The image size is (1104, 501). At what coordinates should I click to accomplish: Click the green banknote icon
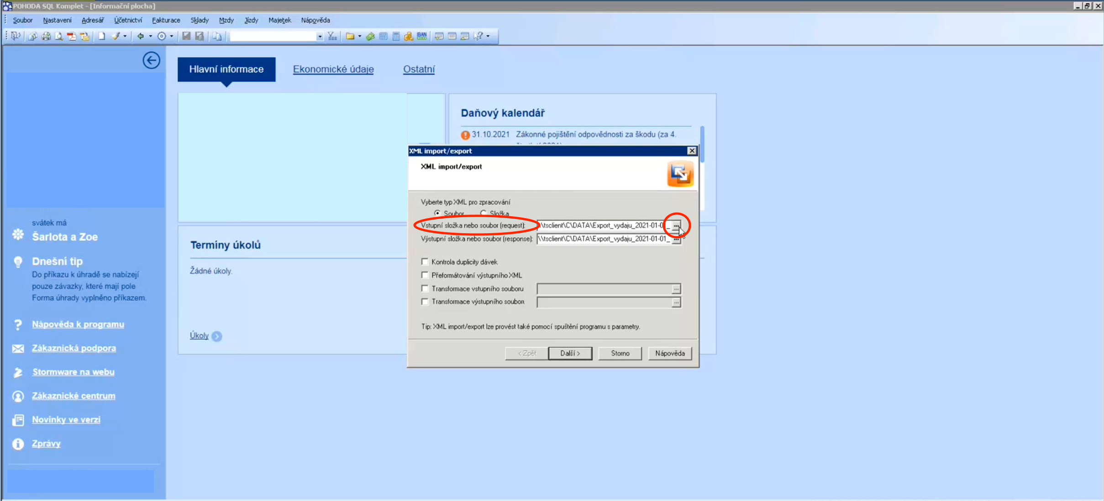tap(370, 36)
